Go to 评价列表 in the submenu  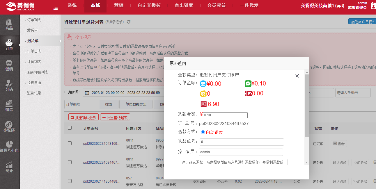click(x=34, y=62)
